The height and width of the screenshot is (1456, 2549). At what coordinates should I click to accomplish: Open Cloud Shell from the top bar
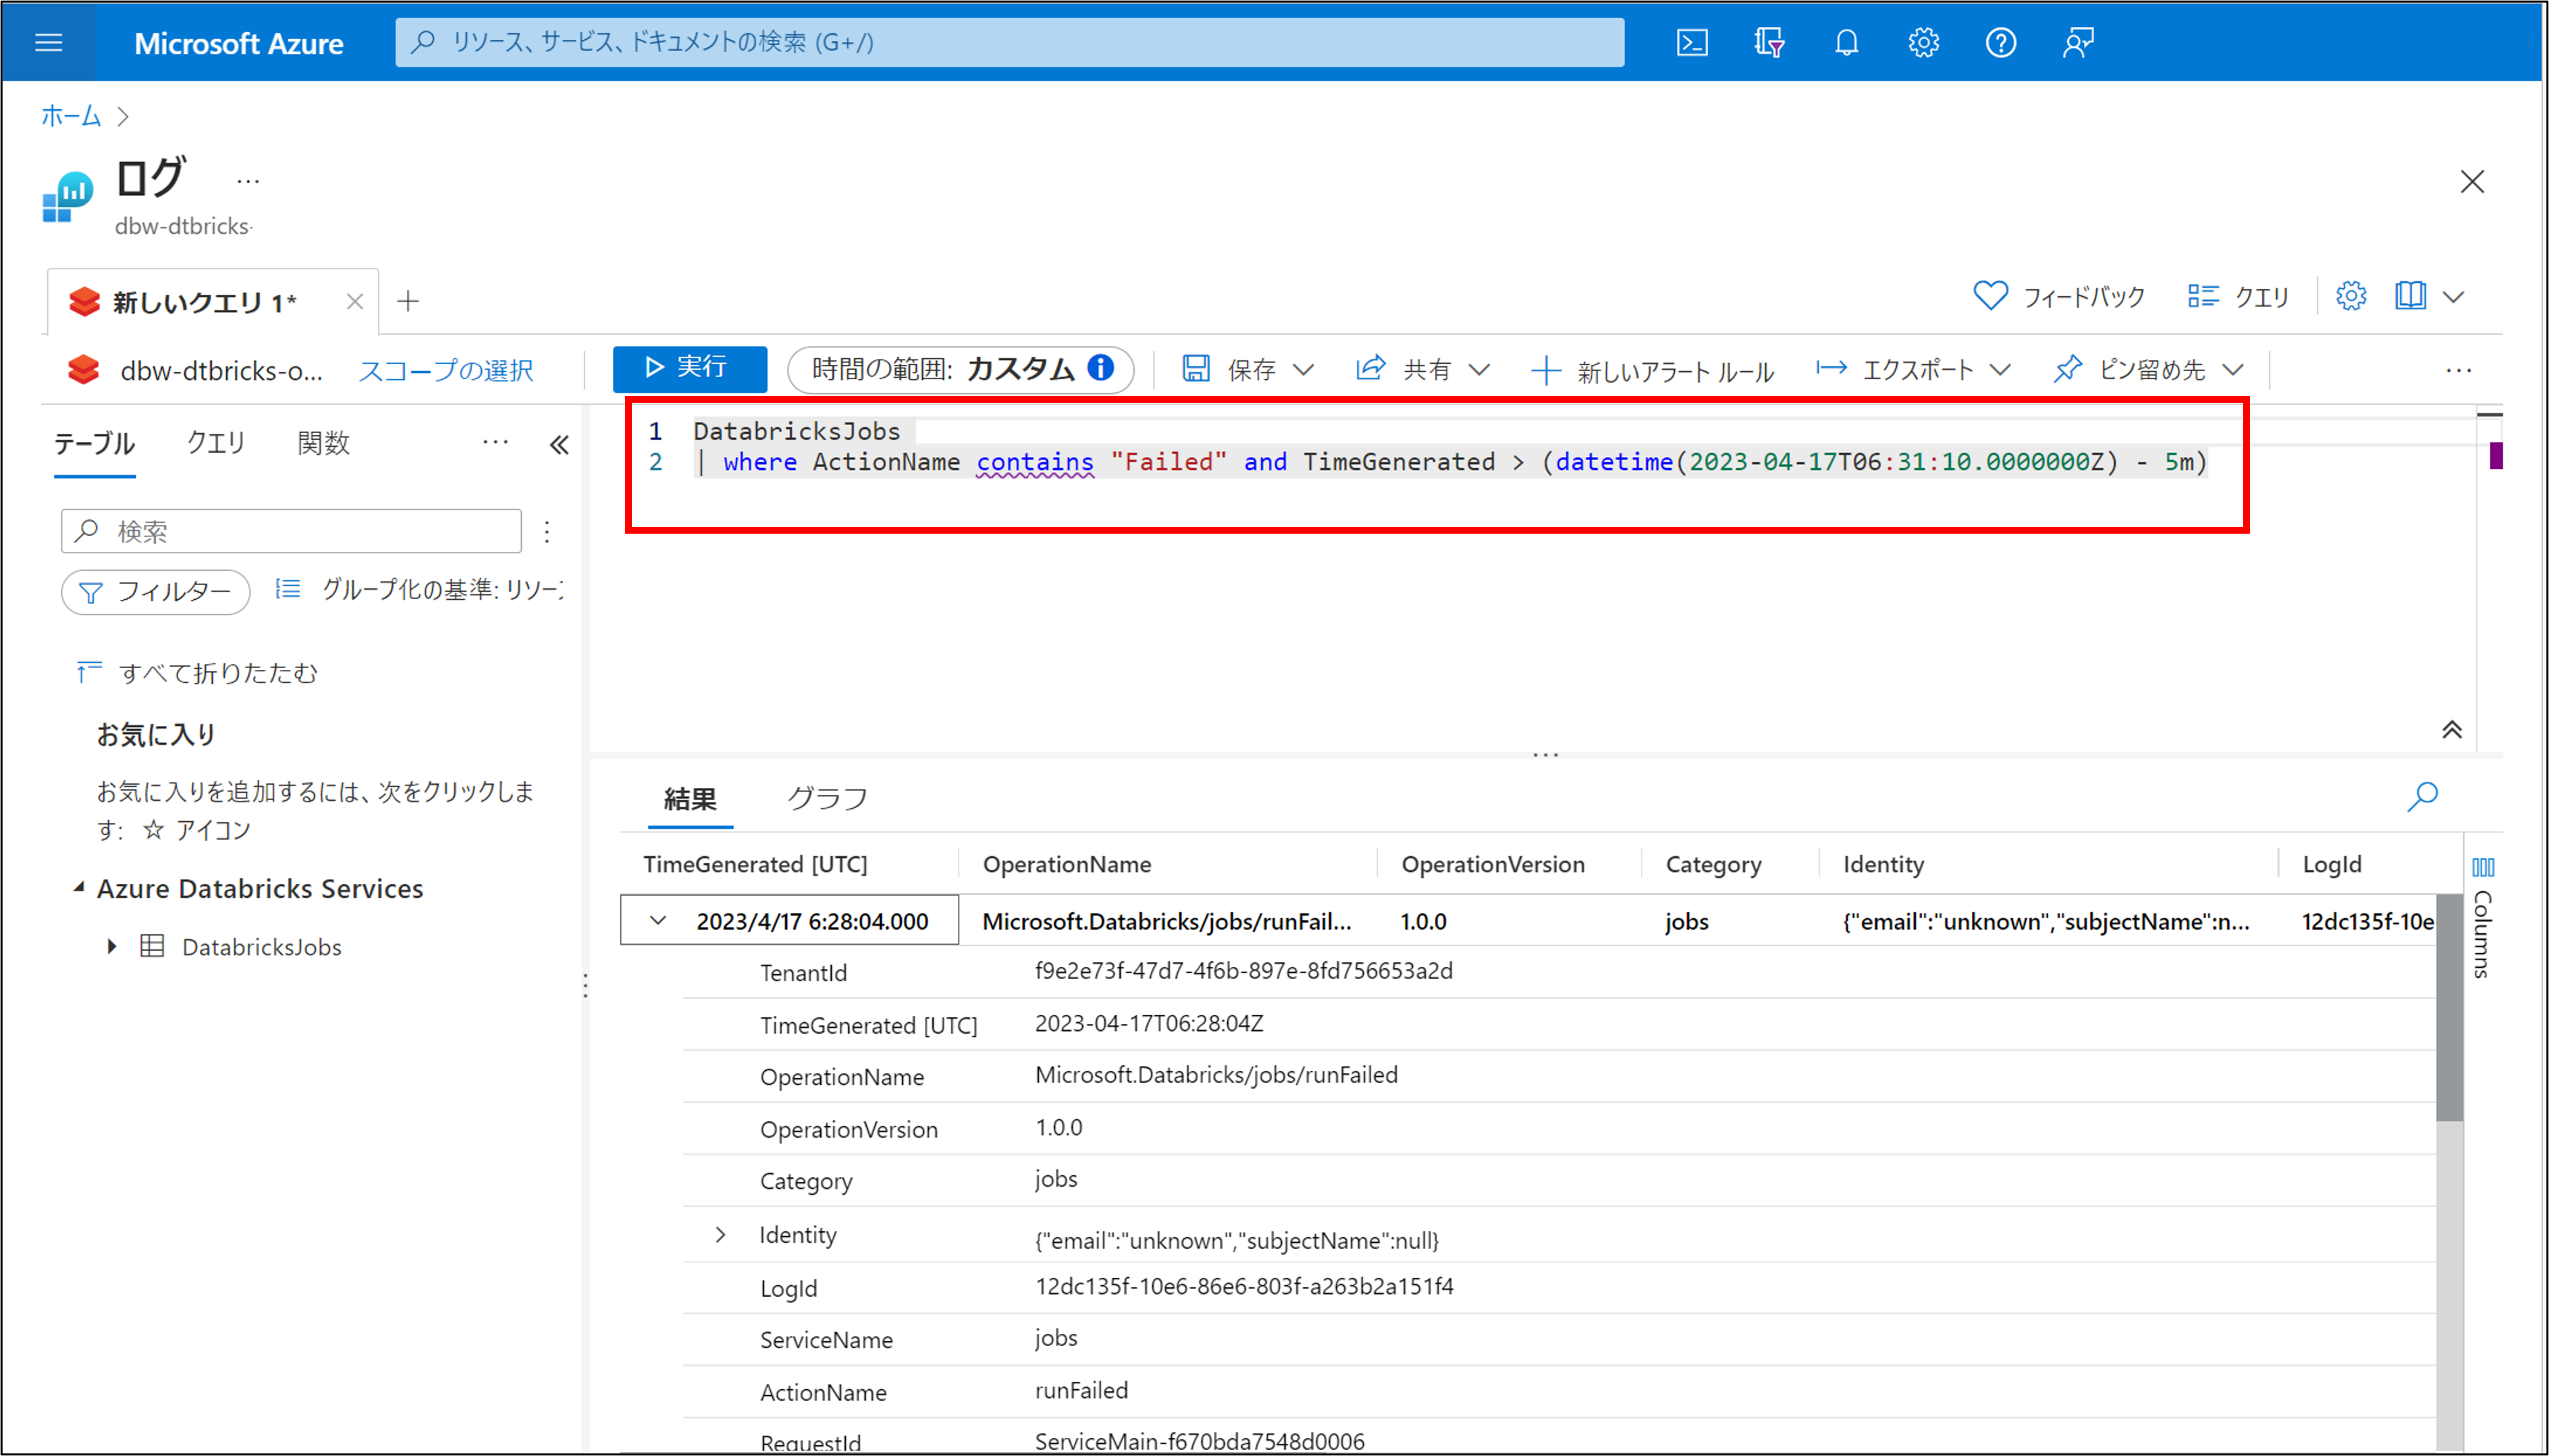click(x=1692, y=42)
